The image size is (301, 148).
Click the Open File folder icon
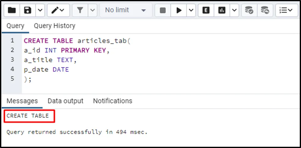[x=12, y=10]
